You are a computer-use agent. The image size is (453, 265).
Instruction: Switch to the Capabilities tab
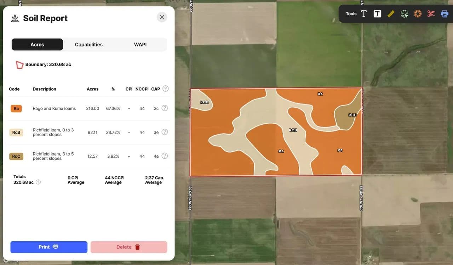(88, 45)
